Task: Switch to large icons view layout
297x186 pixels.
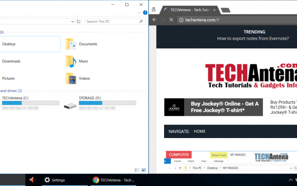Action: 144,170
